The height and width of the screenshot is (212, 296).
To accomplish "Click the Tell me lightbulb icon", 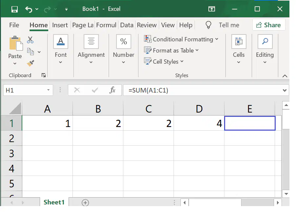I will tap(208, 25).
